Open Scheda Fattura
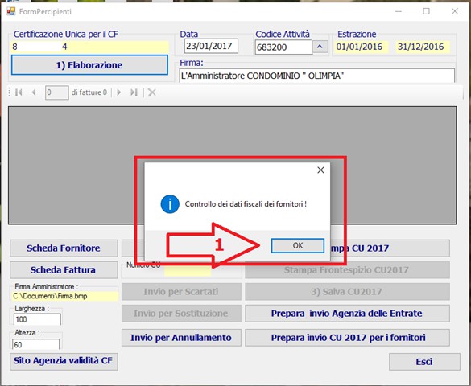Screen dimensions: 471x386 click(x=64, y=270)
